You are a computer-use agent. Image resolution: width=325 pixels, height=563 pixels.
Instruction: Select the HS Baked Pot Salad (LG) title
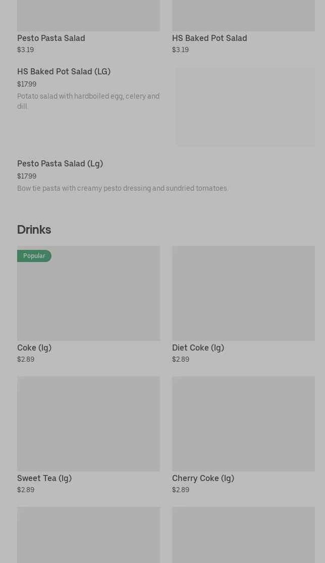click(64, 72)
